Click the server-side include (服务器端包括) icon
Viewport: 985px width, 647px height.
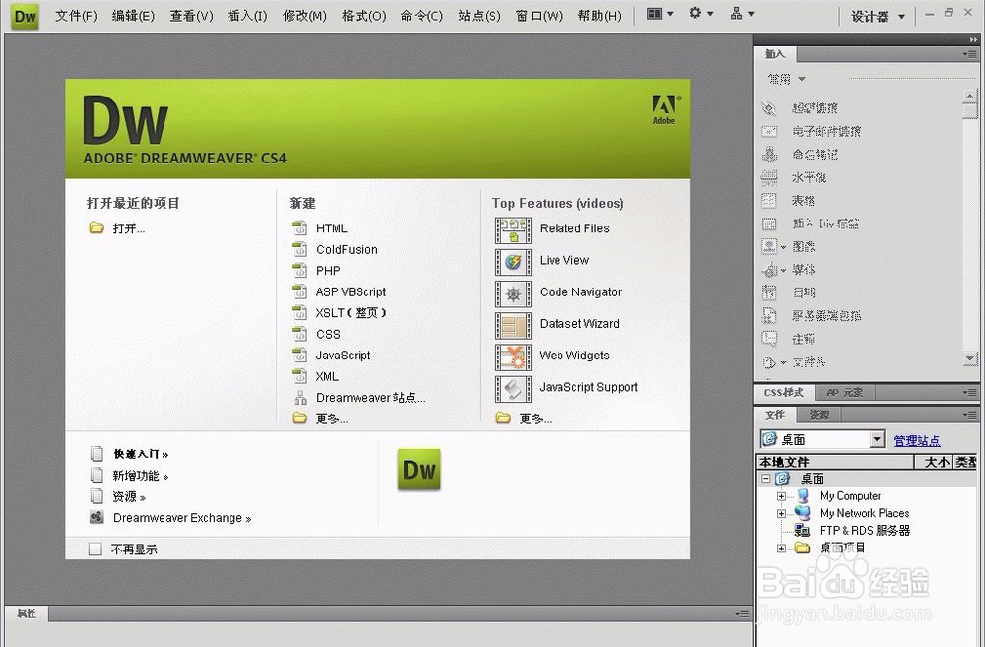click(769, 316)
